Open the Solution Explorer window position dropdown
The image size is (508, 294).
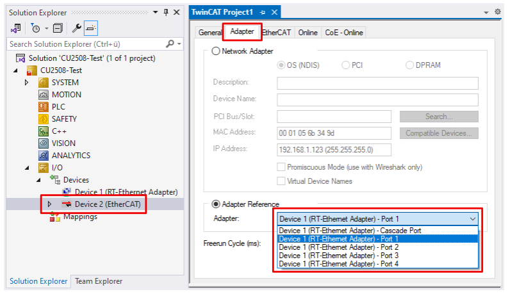[156, 12]
